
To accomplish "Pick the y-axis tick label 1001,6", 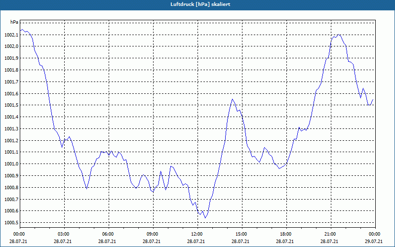I will coord(11,94).
